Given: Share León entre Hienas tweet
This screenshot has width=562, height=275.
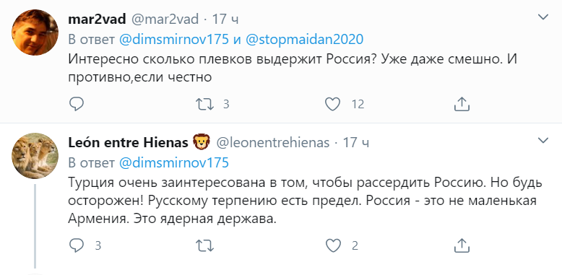Looking at the screenshot, I should click(x=462, y=245).
